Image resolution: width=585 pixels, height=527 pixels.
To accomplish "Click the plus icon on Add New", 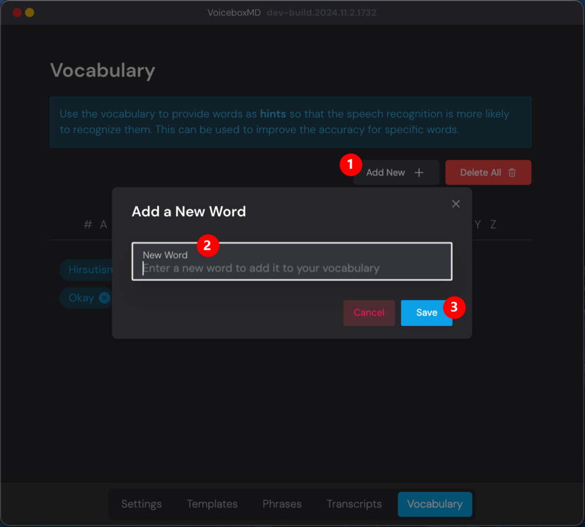I will pyautogui.click(x=419, y=173).
